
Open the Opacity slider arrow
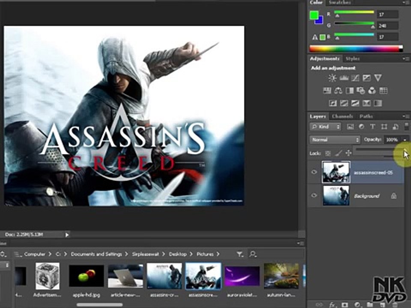click(x=405, y=140)
